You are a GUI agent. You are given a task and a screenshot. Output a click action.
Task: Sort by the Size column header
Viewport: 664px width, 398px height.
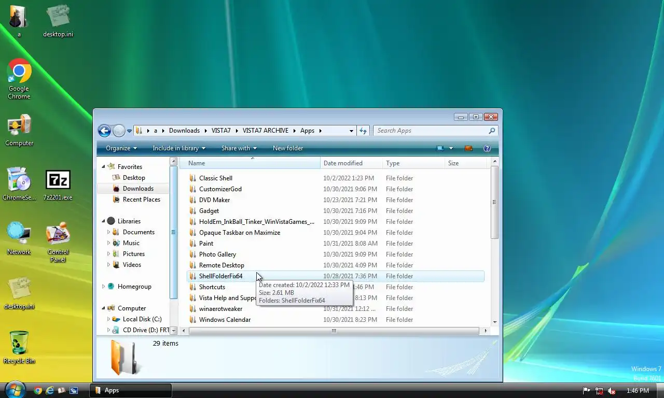tap(466, 163)
